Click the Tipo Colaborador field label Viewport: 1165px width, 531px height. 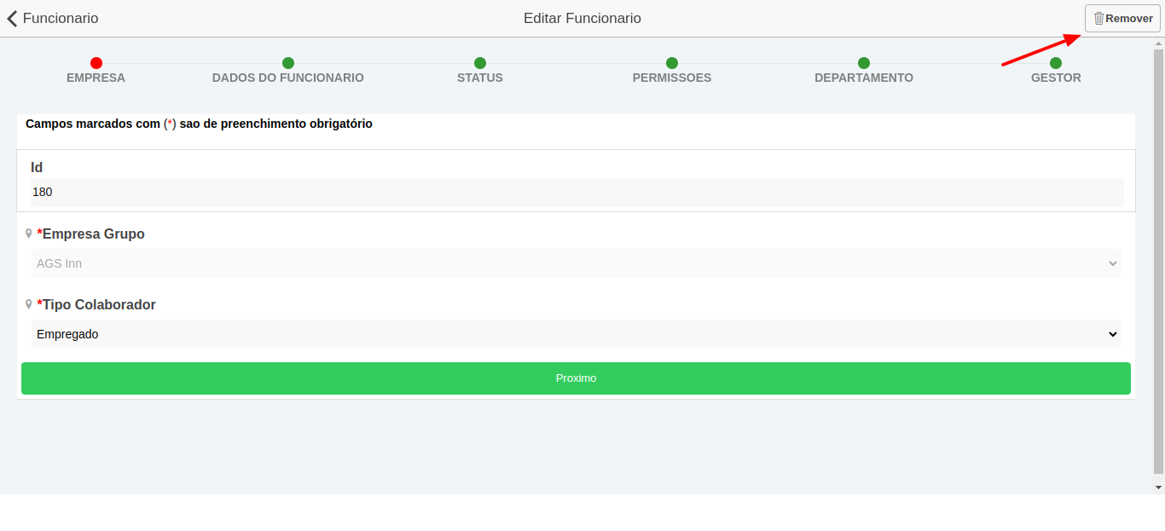click(99, 304)
